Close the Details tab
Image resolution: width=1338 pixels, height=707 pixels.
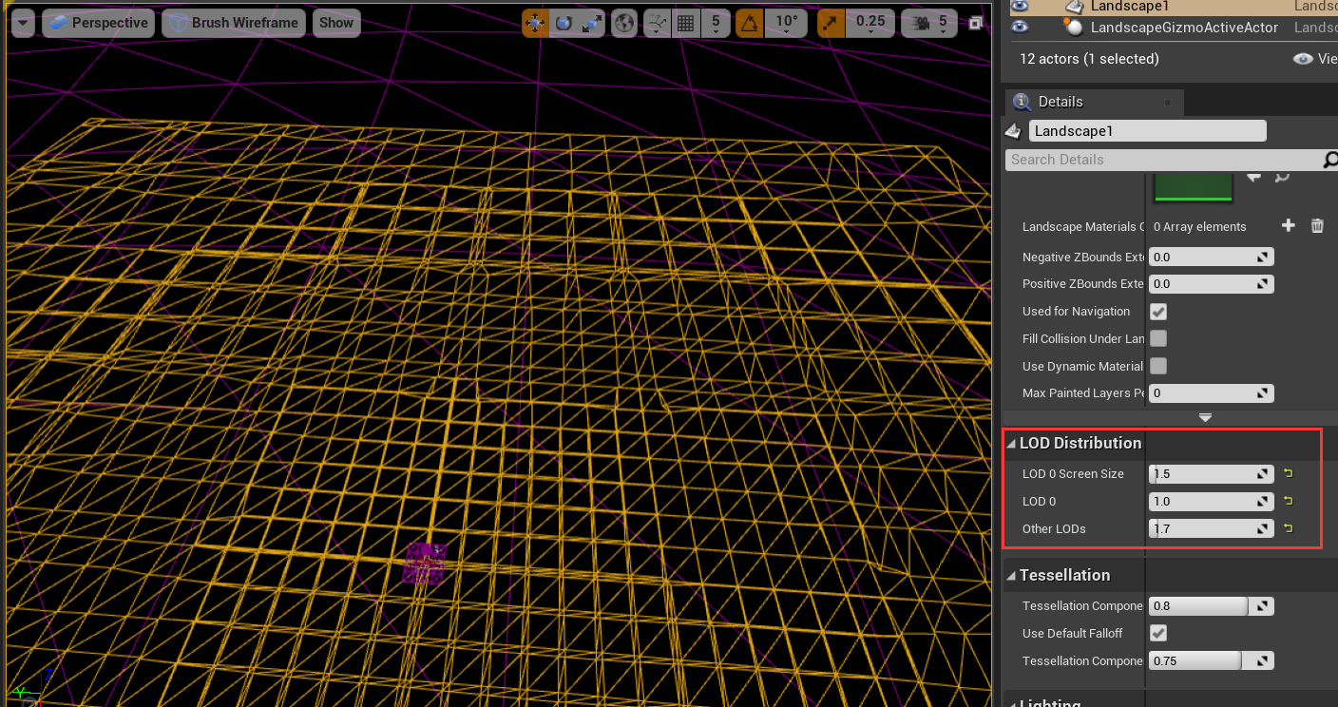[x=1168, y=103]
